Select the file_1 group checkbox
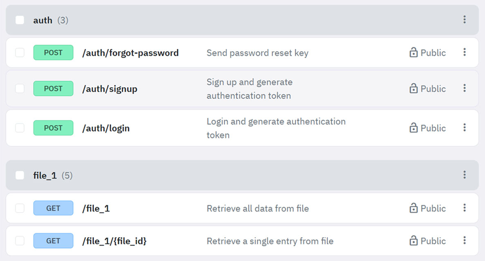This screenshot has height=261, width=485. point(20,175)
